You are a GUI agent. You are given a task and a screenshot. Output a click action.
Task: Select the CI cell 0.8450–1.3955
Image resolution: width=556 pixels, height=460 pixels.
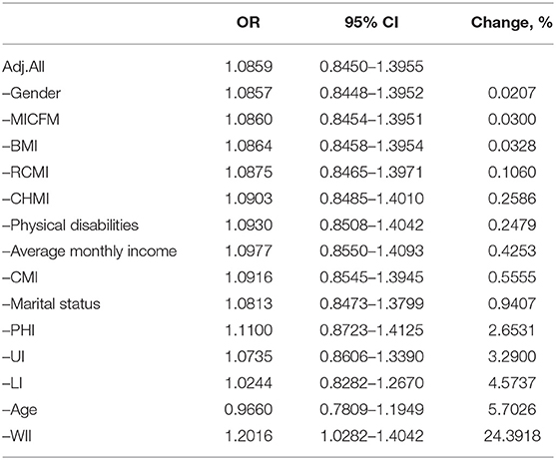pyautogui.click(x=371, y=67)
